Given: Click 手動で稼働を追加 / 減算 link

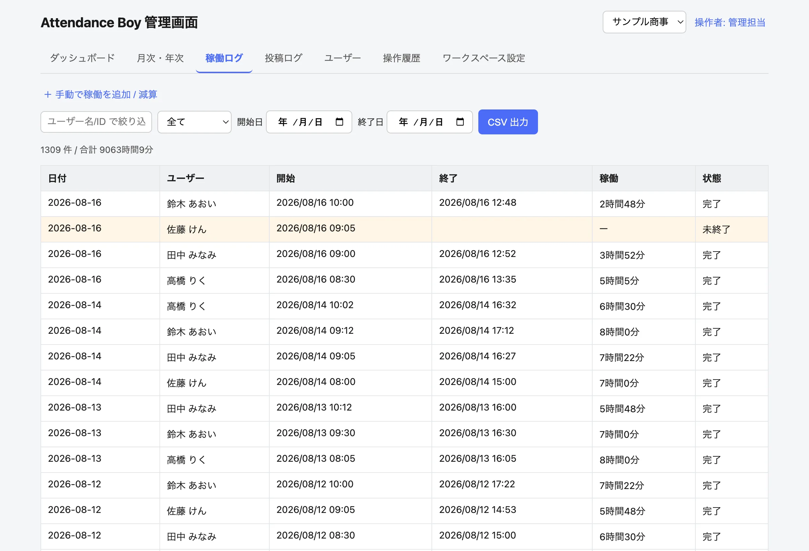Looking at the screenshot, I should click(x=100, y=94).
